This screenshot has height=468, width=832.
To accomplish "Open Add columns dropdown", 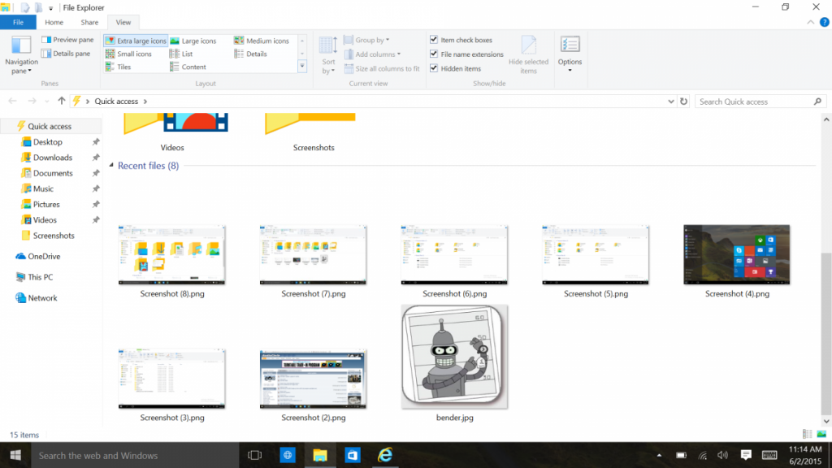I will (x=373, y=54).
